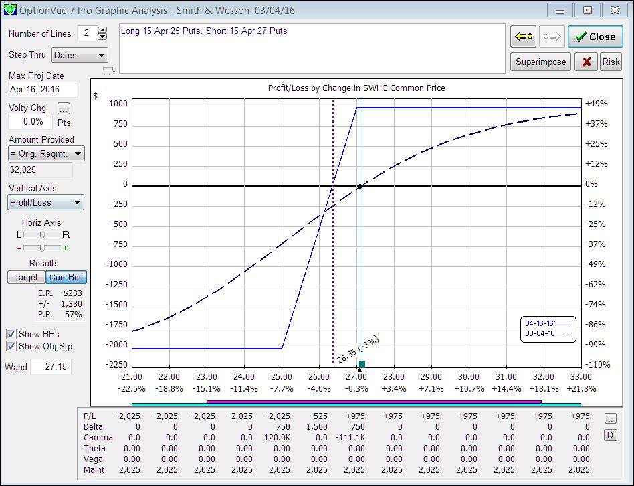Select the Target results toggle
This screenshot has height=486, width=634.
(26, 278)
